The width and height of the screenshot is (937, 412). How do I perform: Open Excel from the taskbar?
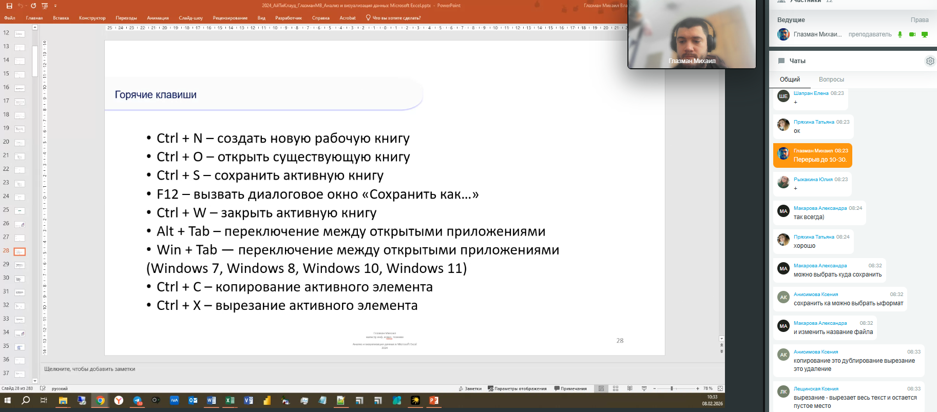click(230, 400)
